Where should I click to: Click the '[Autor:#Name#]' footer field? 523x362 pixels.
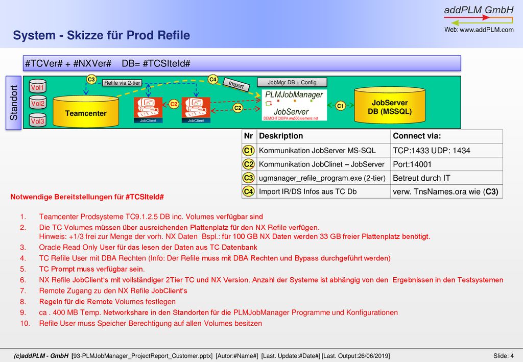point(237,356)
